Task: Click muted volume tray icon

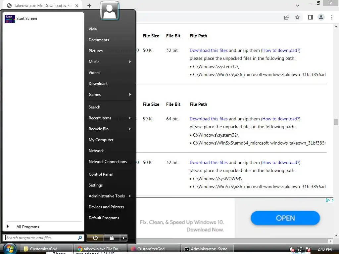Action: tap(292, 249)
